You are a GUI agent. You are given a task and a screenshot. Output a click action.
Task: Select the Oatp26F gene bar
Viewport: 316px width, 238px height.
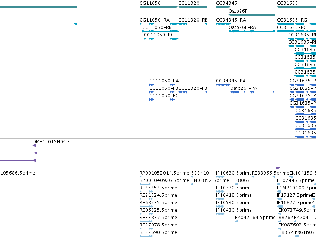(x=252, y=15)
